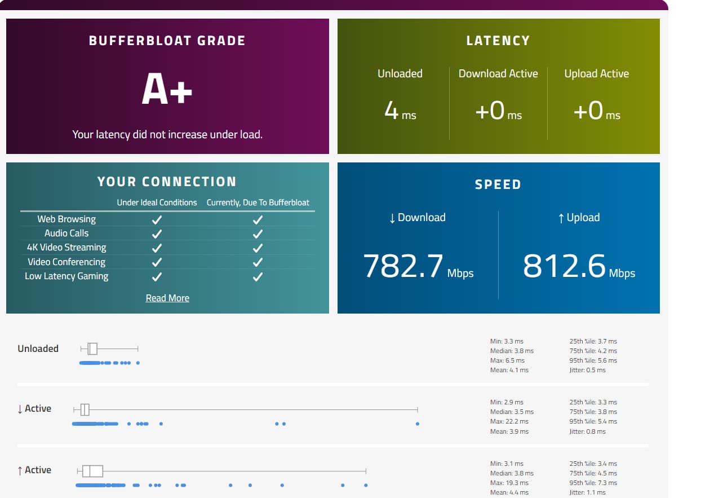Click the Upload Active latency heading
723x498 pixels.
(x=596, y=74)
